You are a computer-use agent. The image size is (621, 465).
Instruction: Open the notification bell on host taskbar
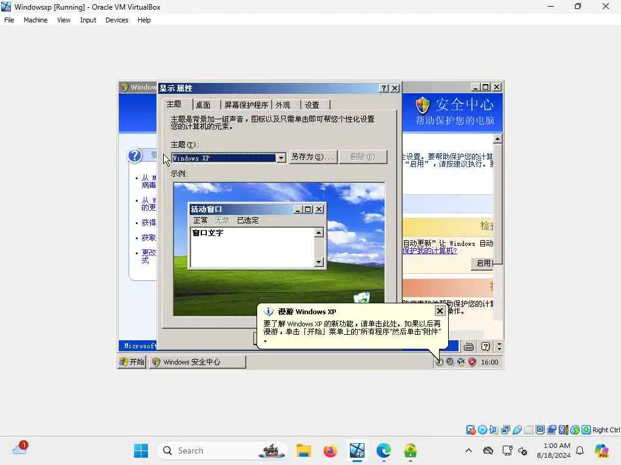580,450
